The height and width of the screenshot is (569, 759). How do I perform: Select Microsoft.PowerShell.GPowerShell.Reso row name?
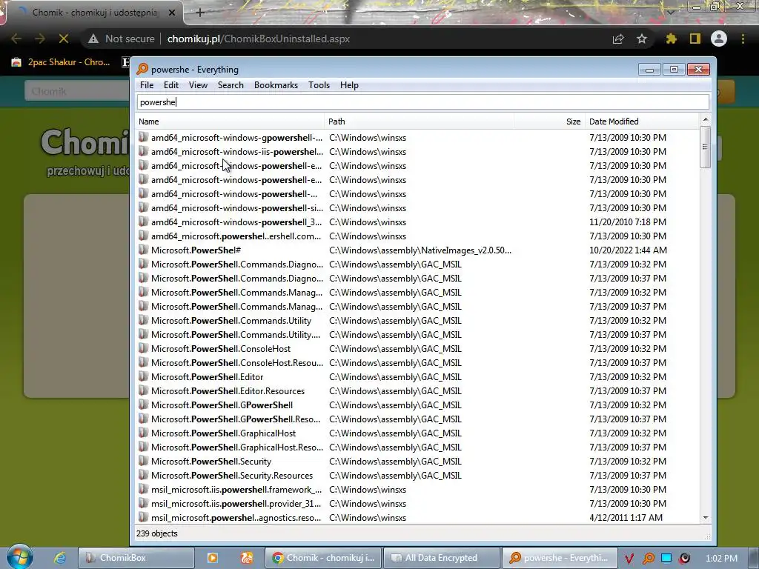tap(236, 419)
